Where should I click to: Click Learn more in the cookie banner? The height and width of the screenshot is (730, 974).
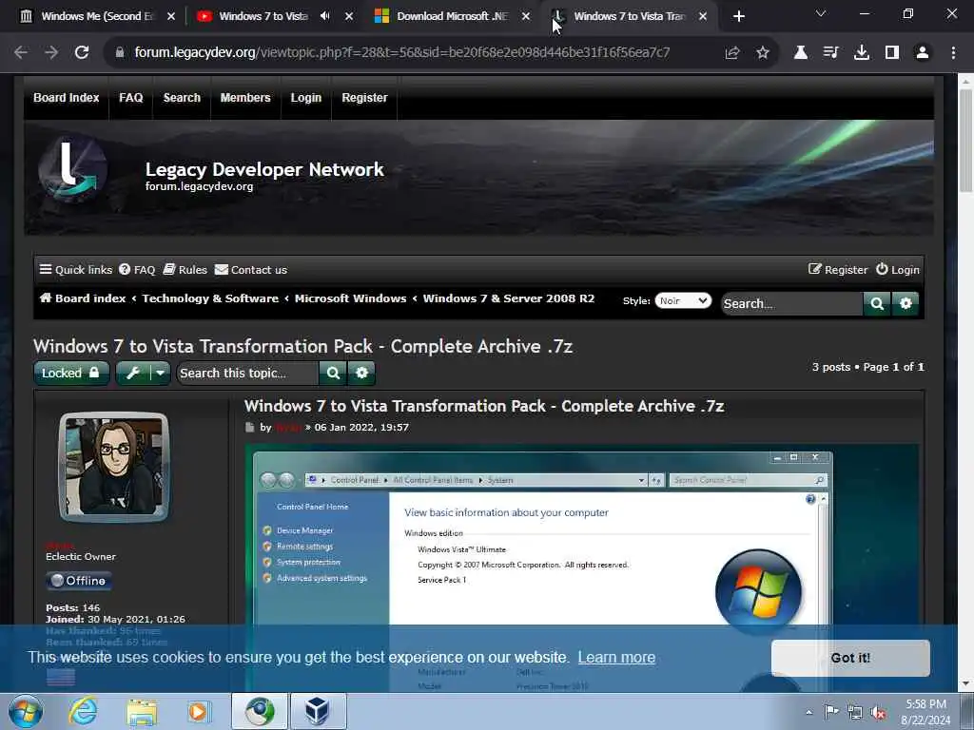click(x=616, y=658)
